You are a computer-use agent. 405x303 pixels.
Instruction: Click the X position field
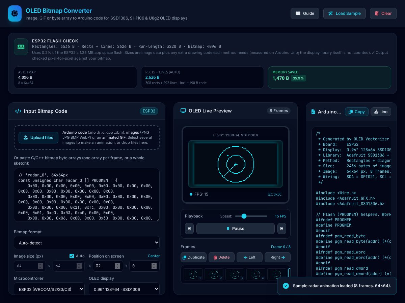pos(108,266)
